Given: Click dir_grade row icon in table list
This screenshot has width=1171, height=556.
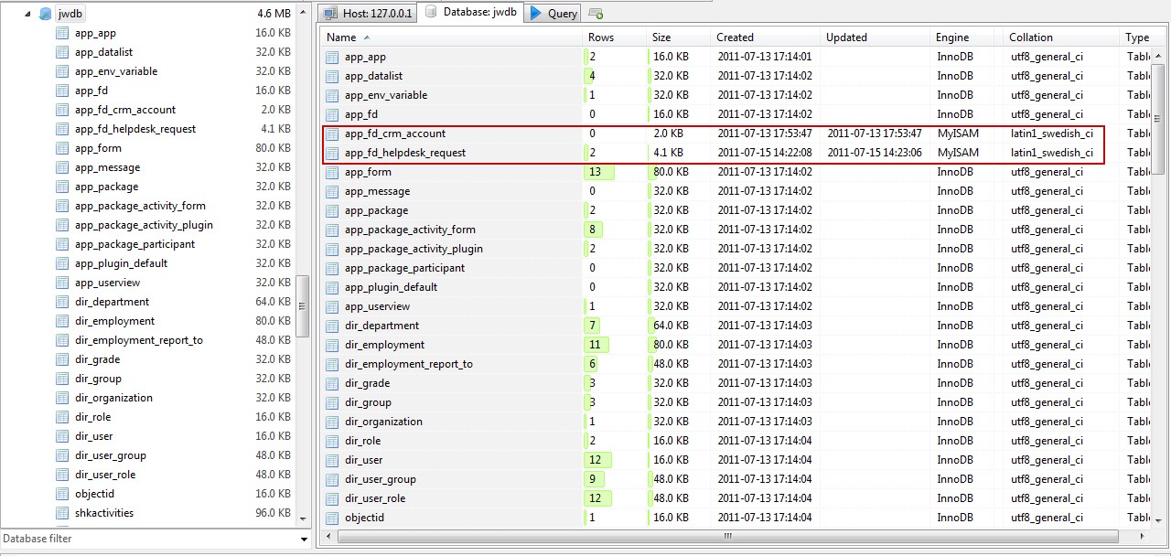Looking at the screenshot, I should [x=332, y=383].
